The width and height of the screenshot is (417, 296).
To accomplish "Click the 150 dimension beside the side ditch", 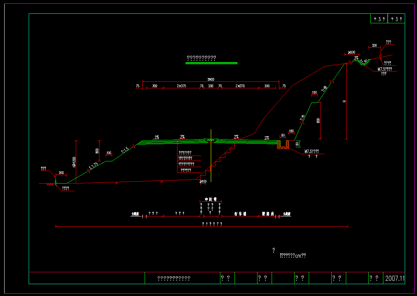I will point(291,132).
